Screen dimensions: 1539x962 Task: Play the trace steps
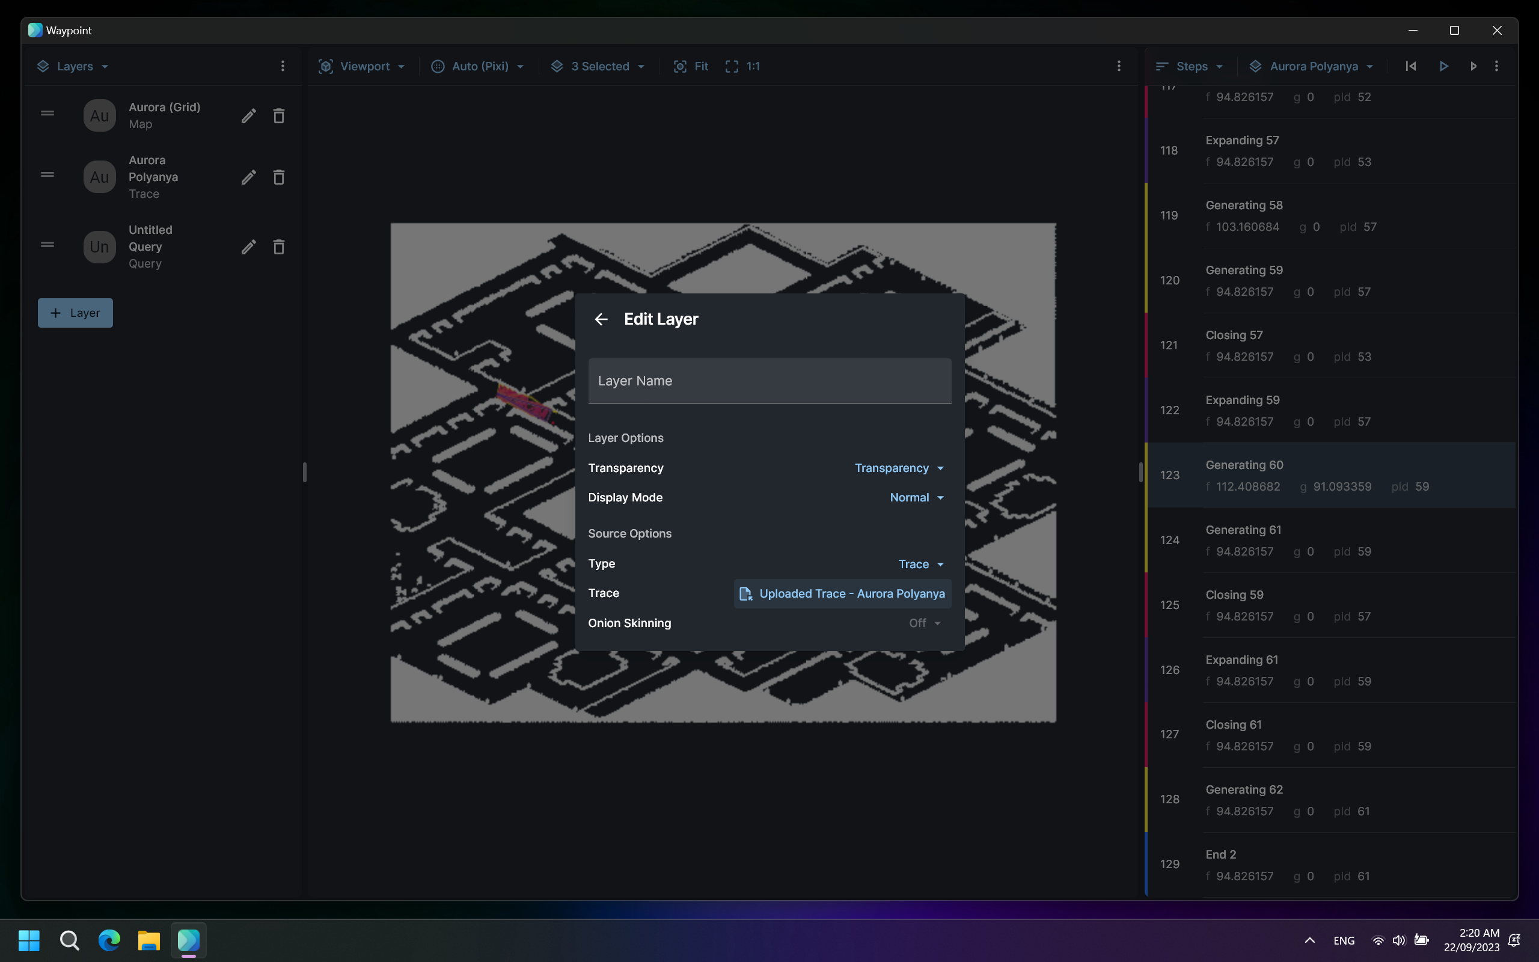tap(1443, 66)
